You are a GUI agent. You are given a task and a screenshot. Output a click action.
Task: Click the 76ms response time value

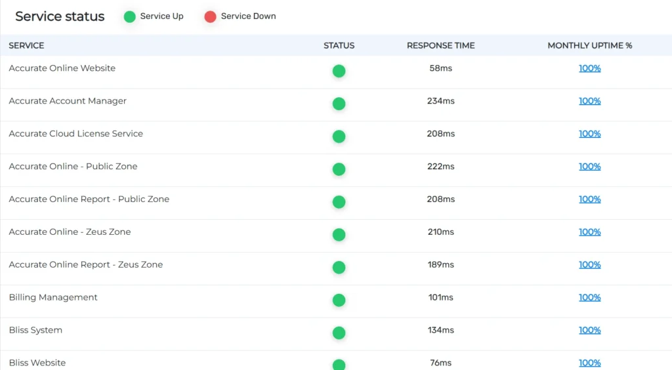point(440,363)
